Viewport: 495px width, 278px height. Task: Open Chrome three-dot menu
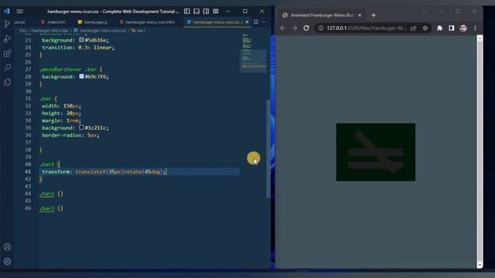[x=475, y=28]
